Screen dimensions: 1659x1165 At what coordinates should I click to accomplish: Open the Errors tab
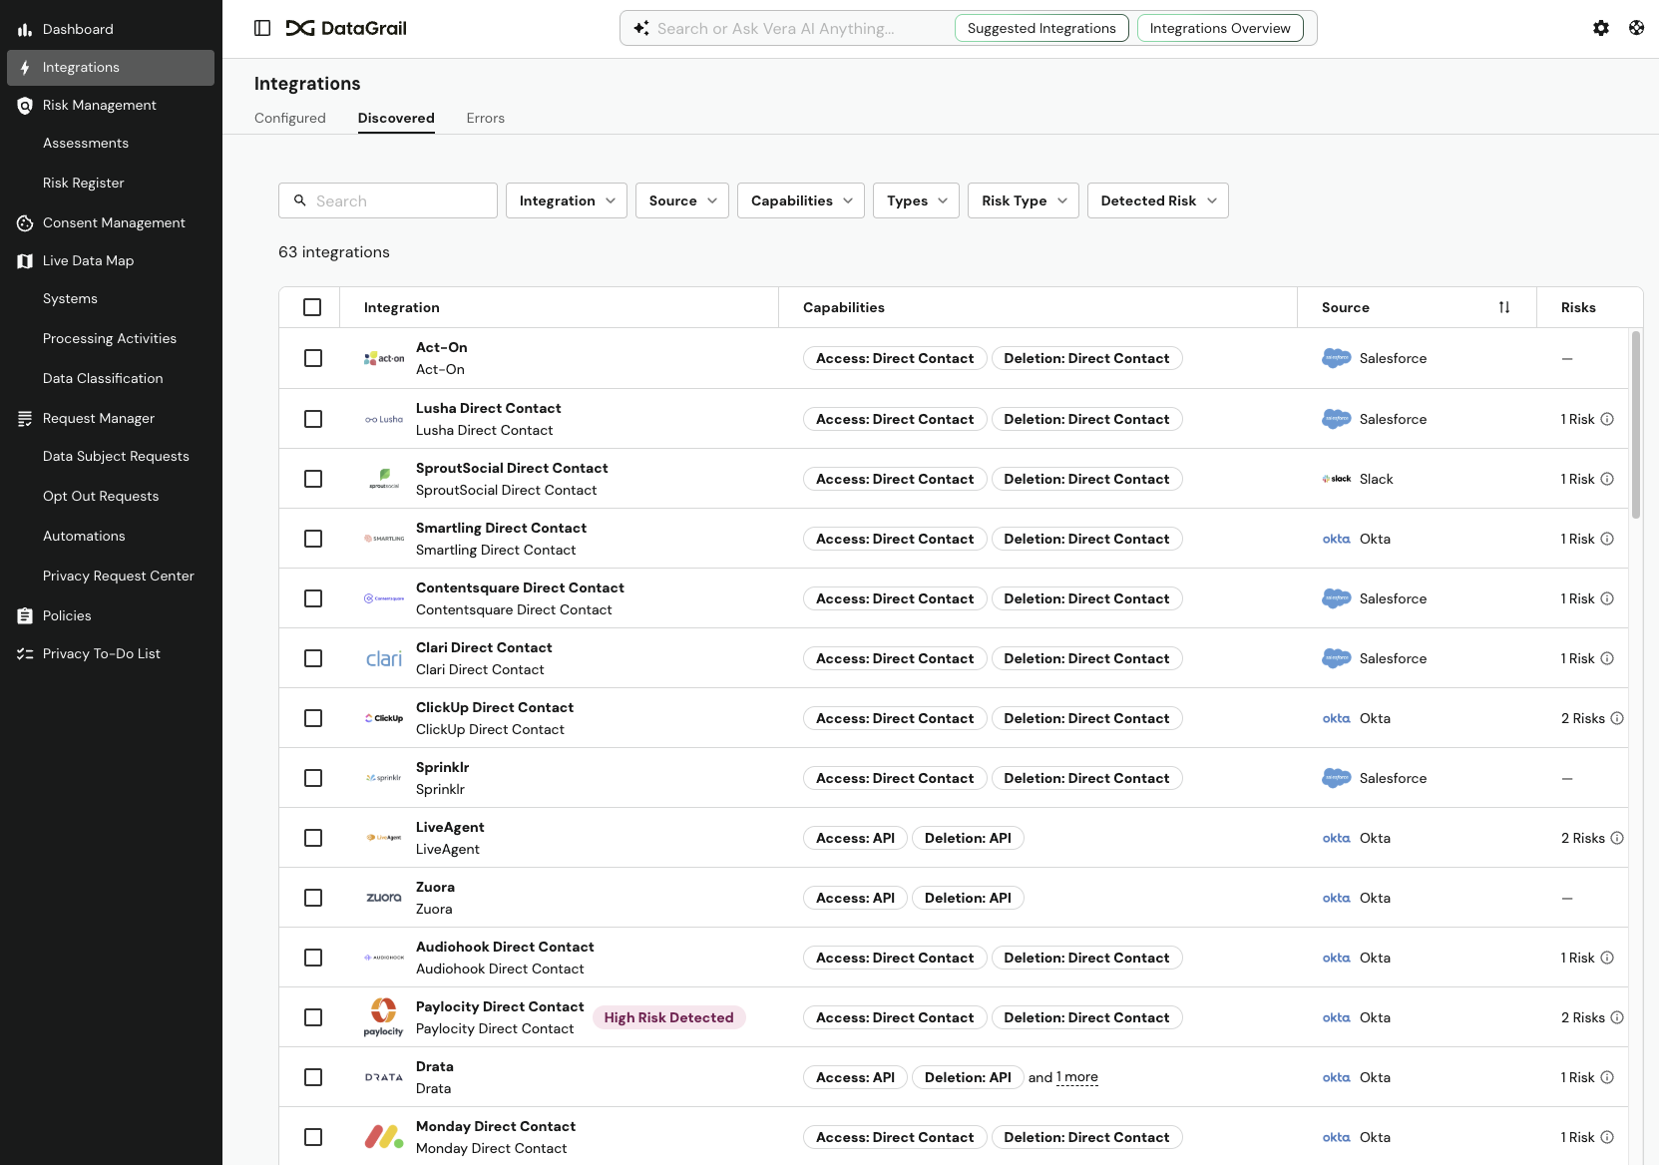(485, 118)
